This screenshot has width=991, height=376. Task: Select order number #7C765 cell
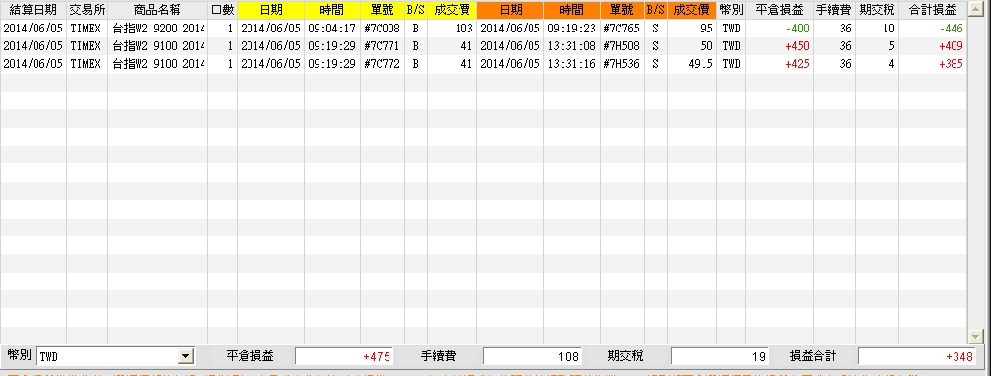coord(622,29)
